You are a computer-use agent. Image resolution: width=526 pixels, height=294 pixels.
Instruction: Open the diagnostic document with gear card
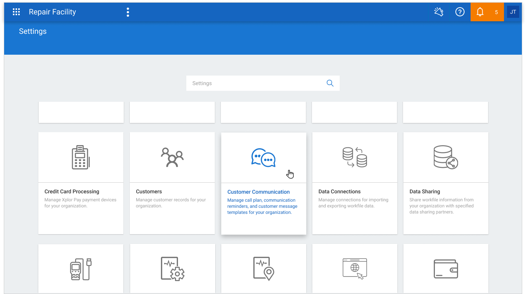tap(173, 269)
